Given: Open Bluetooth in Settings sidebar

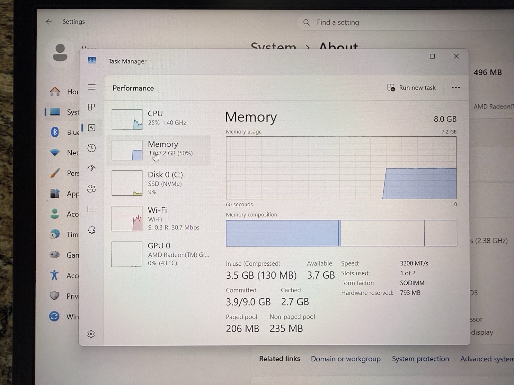Looking at the screenshot, I should [64, 132].
